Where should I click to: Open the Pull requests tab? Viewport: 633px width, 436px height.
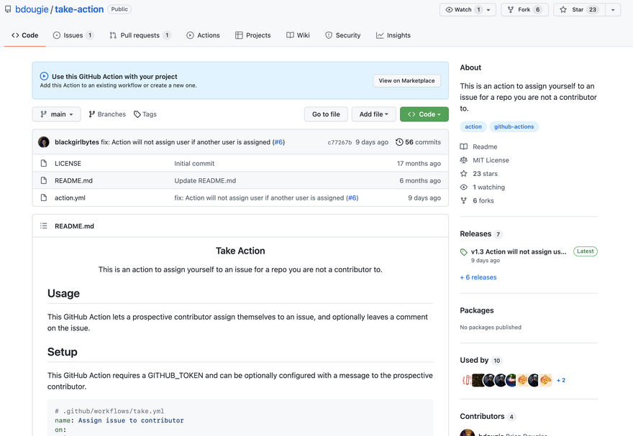tap(140, 35)
